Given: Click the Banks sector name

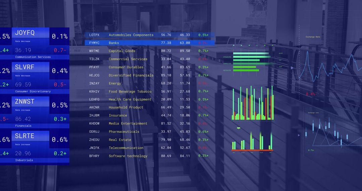Looking at the screenshot, I should tap(114, 43).
